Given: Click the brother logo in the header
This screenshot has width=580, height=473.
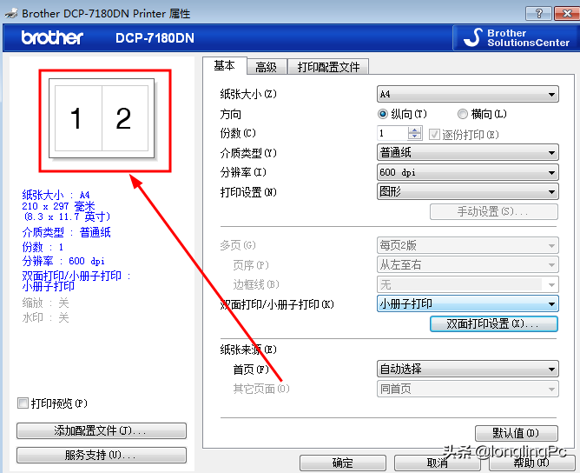Looking at the screenshot, I should pos(52,37).
